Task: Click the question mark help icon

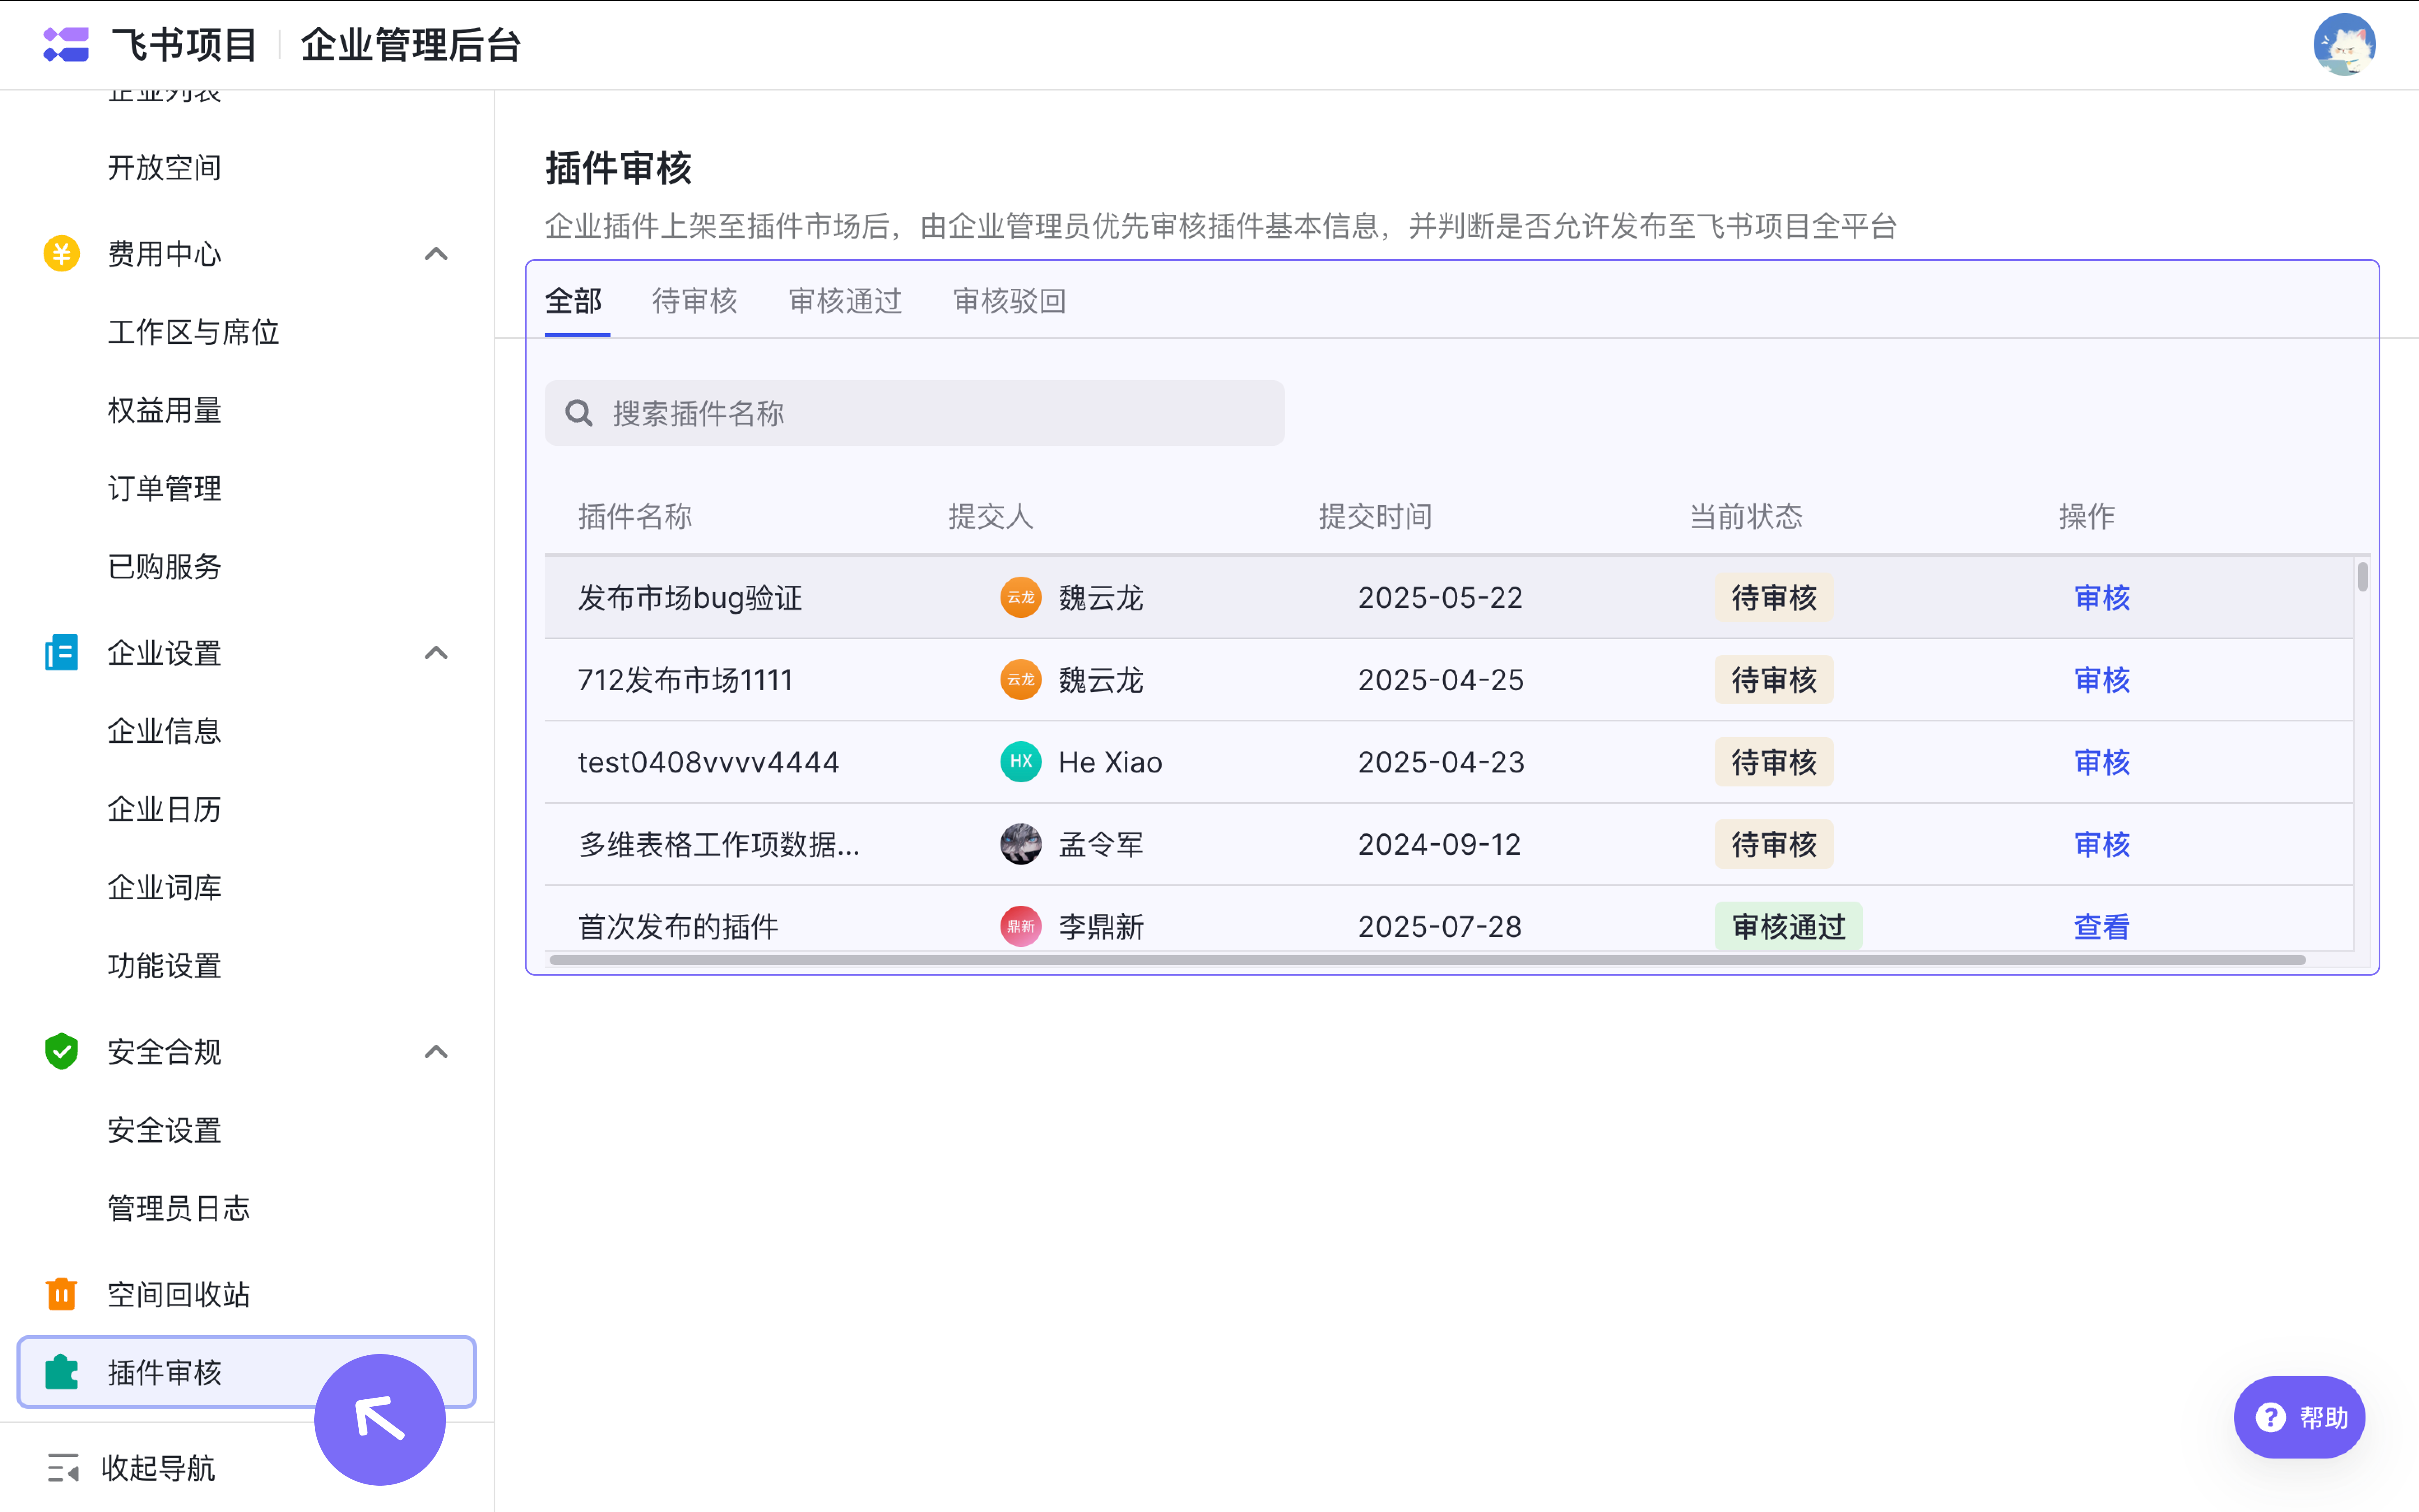Action: [2271, 1417]
